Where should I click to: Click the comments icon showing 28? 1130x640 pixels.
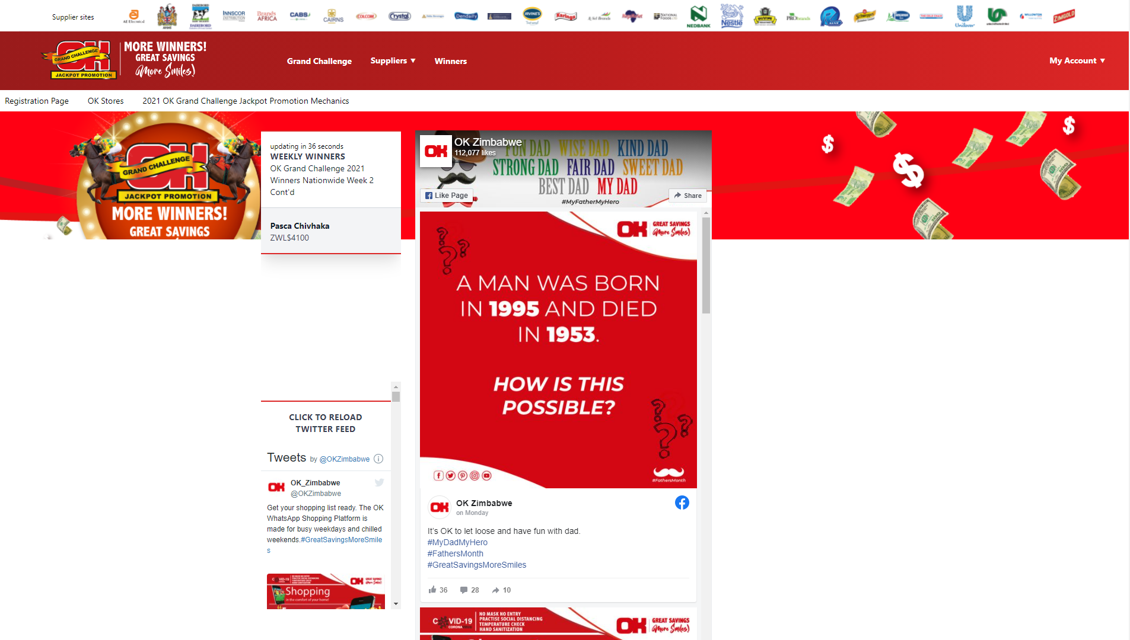(464, 590)
